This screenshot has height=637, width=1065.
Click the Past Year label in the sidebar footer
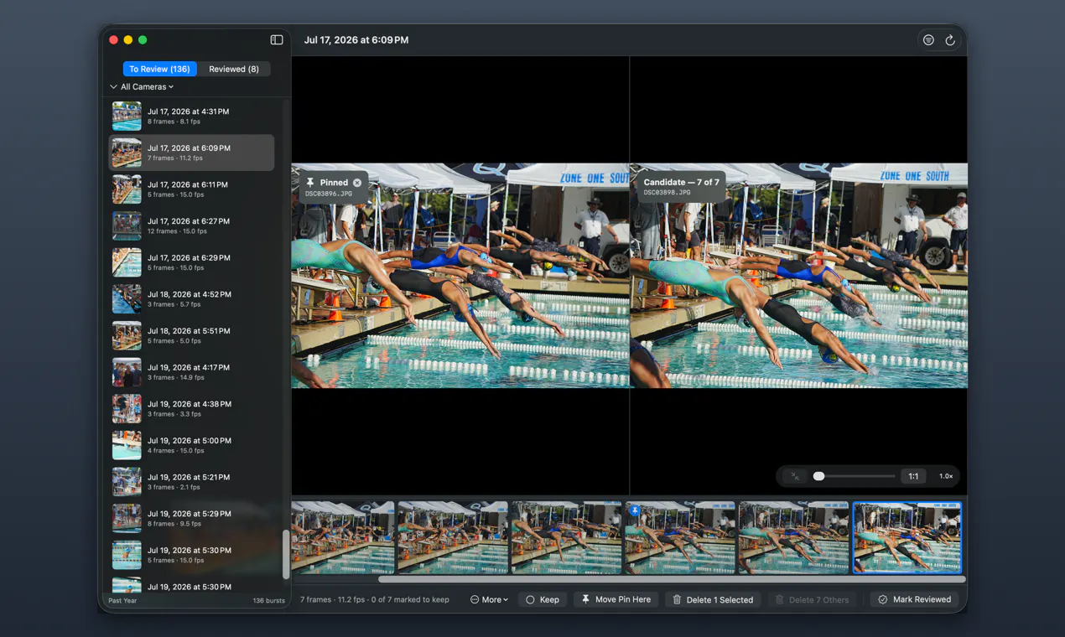point(122,601)
